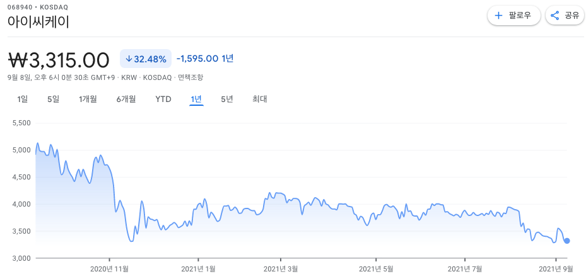Viewport: 586px width, 279px height.
Task: Click the current price dot on chart end
Action: pyautogui.click(x=567, y=241)
